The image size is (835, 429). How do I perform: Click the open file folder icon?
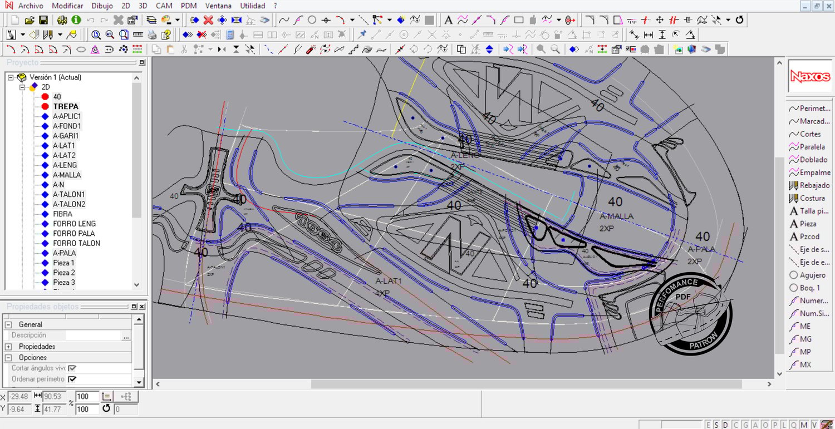click(x=30, y=20)
